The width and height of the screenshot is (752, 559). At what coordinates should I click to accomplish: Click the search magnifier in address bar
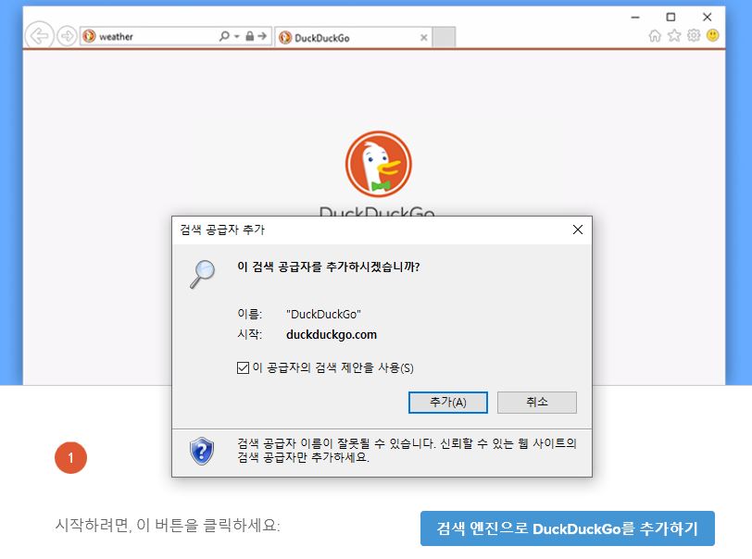pyautogui.click(x=224, y=36)
